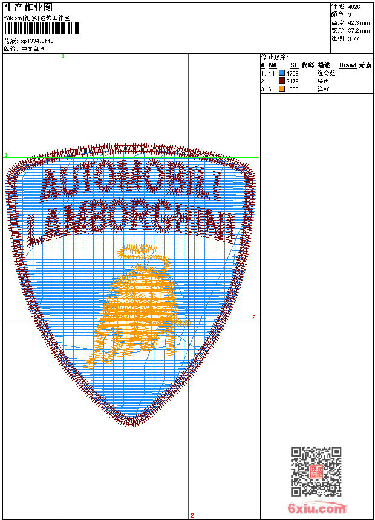375x520 pixels.
Task: Select the height value '42.3 mm'
Action: tap(359, 23)
